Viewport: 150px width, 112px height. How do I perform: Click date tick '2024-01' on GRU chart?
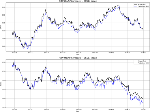[47, 53]
